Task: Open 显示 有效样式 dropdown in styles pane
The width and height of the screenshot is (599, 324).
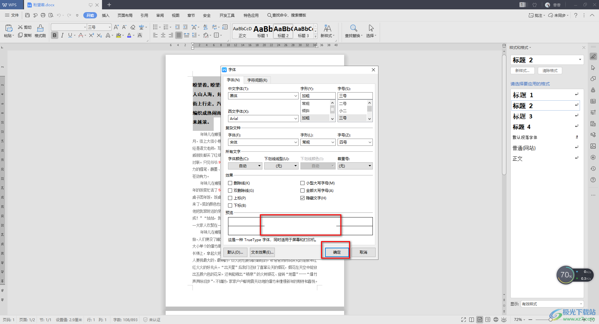Action: pyautogui.click(x=552, y=304)
